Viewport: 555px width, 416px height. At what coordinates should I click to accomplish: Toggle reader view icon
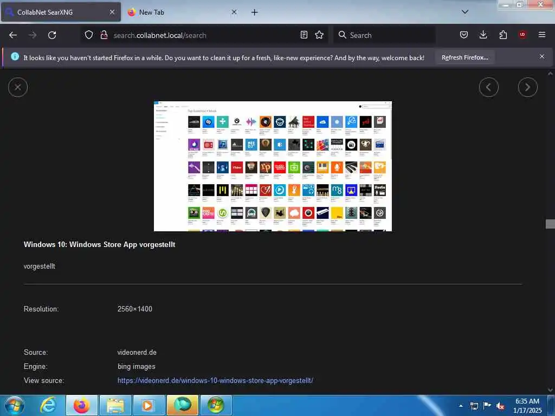304,35
